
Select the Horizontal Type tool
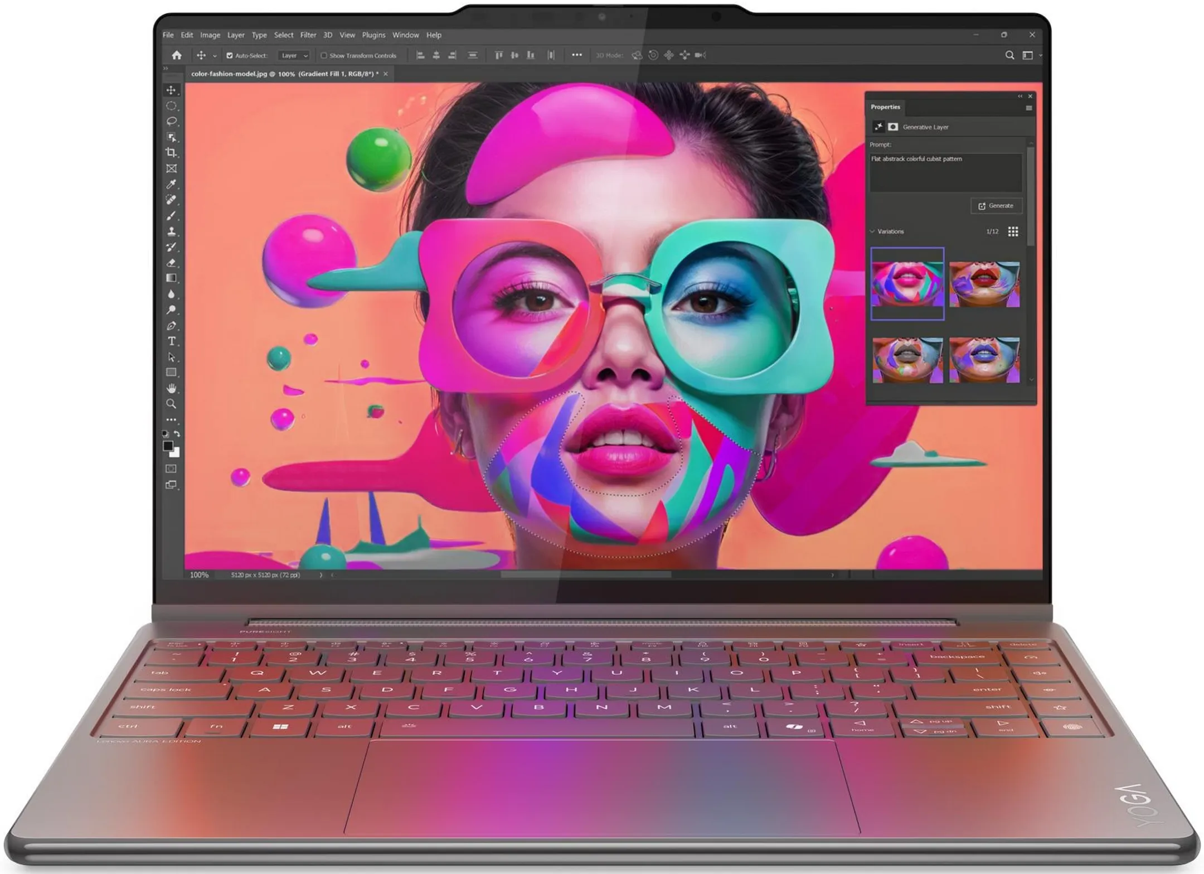[171, 341]
